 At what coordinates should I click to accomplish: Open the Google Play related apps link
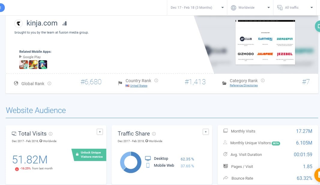click(32, 57)
